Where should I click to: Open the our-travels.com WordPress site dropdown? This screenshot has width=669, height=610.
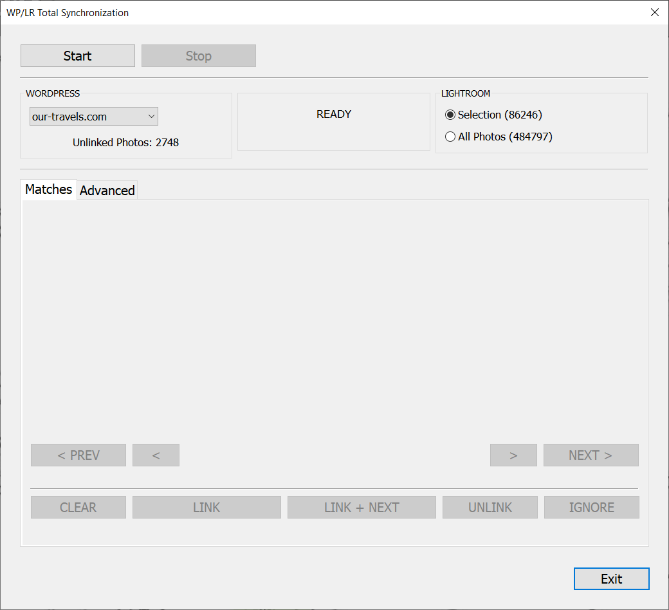point(94,117)
